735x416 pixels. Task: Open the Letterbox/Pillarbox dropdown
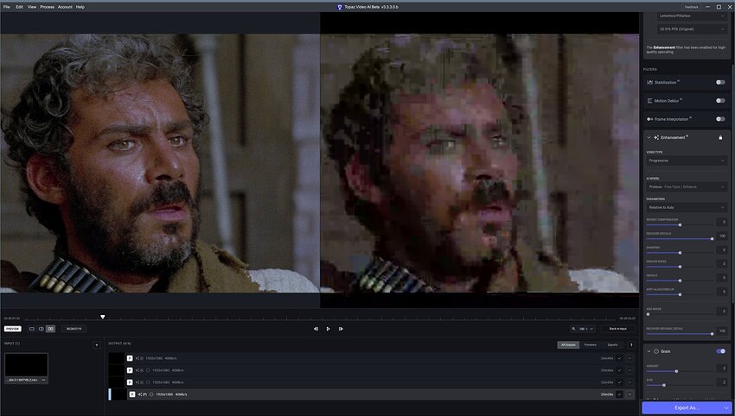pyautogui.click(x=692, y=16)
